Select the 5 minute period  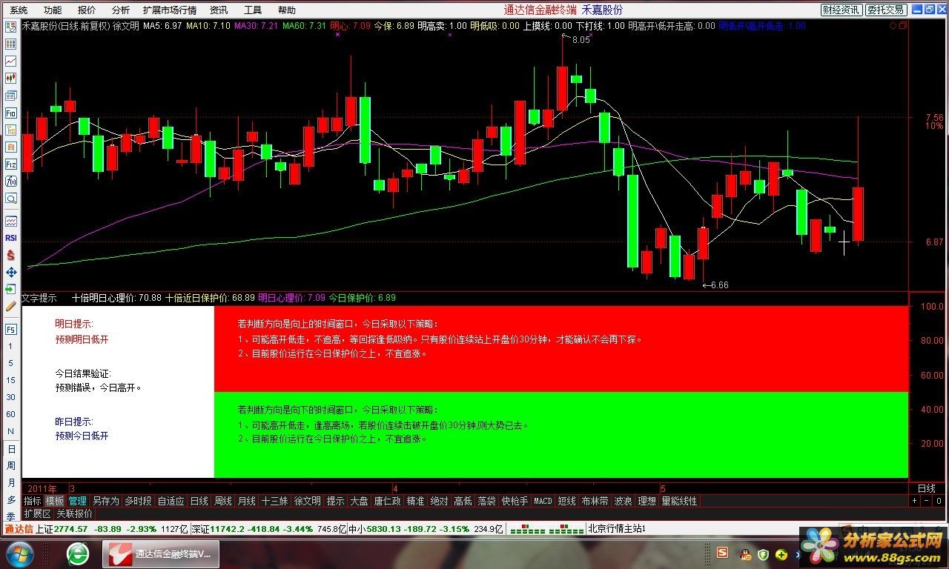pos(11,363)
